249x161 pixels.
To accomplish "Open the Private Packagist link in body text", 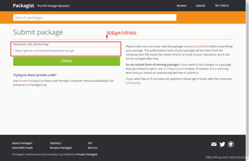I will pyautogui.click(x=29, y=81).
